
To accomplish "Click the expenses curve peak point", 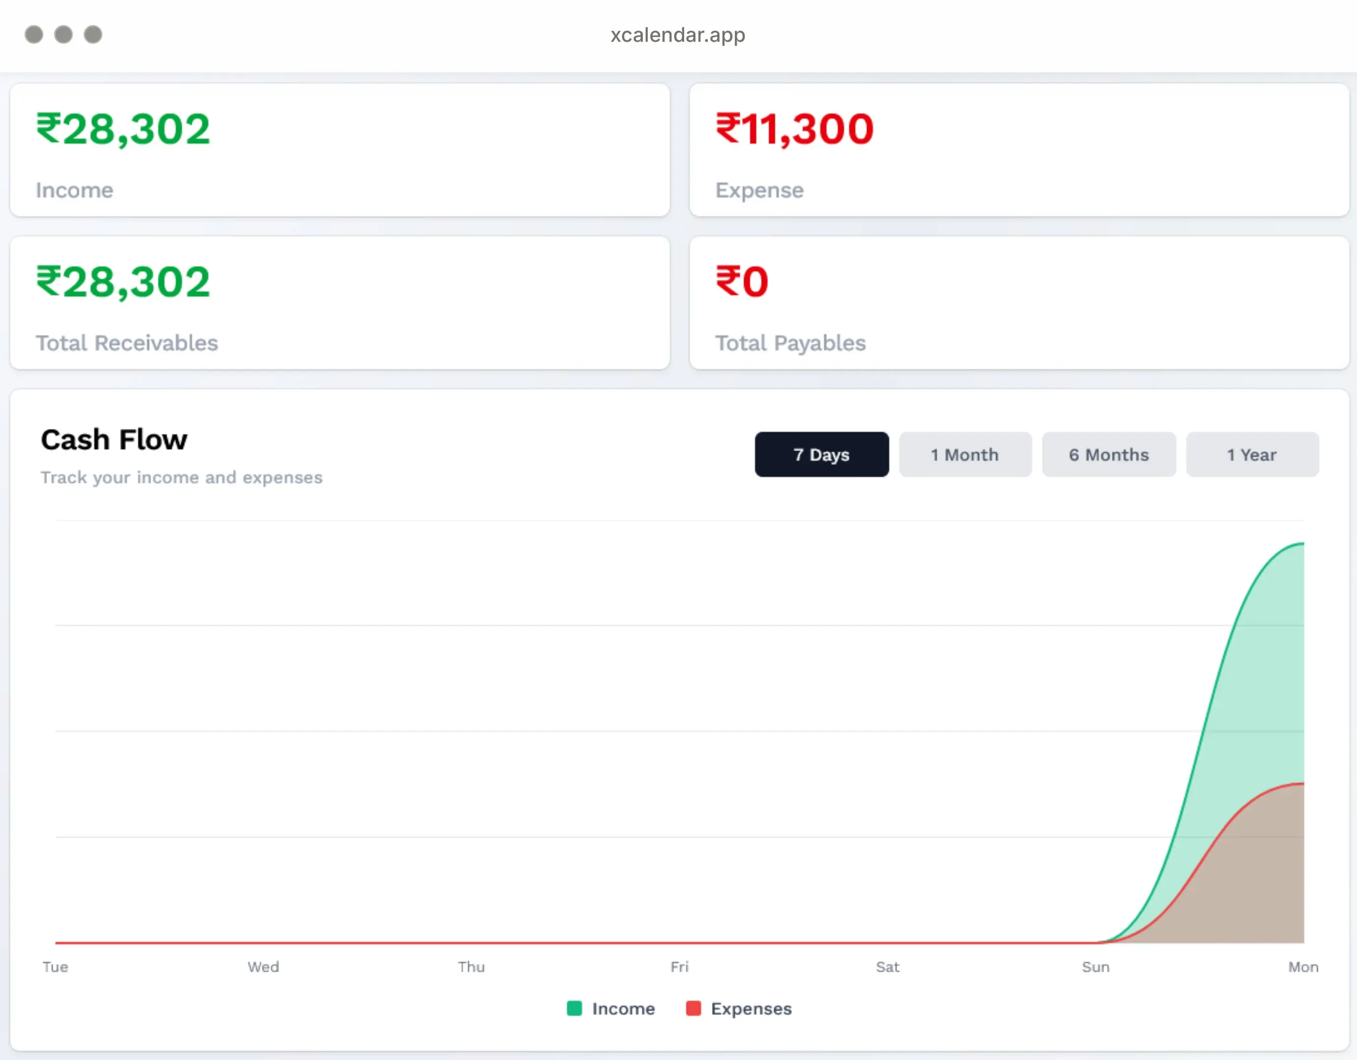I will pos(1303,784).
